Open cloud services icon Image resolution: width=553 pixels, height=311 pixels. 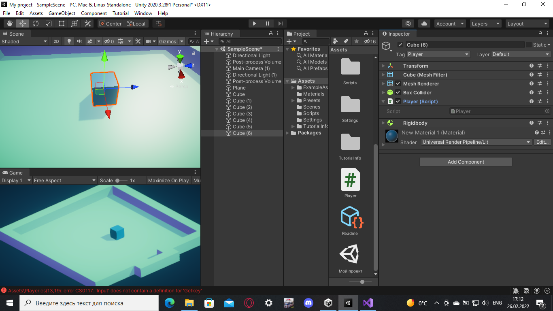pyautogui.click(x=424, y=23)
